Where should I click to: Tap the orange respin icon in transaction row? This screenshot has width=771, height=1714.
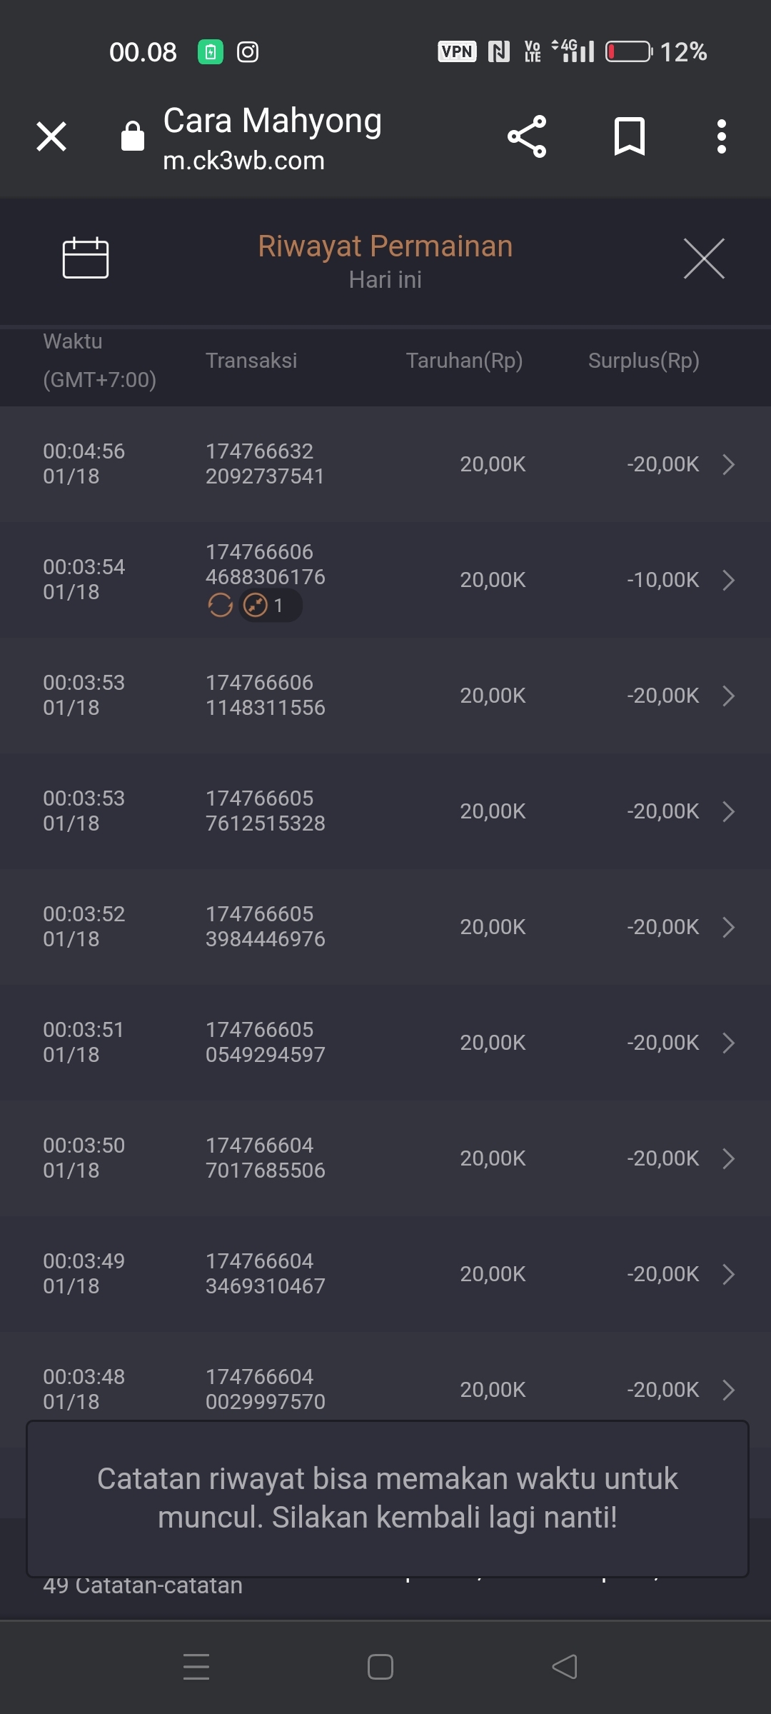tap(220, 606)
